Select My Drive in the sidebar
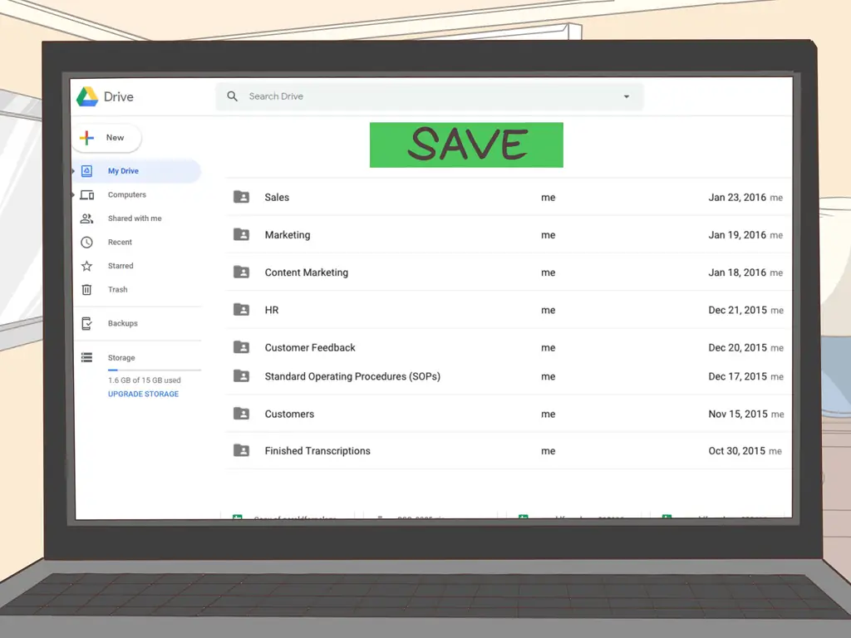851x638 pixels. pyautogui.click(x=123, y=171)
